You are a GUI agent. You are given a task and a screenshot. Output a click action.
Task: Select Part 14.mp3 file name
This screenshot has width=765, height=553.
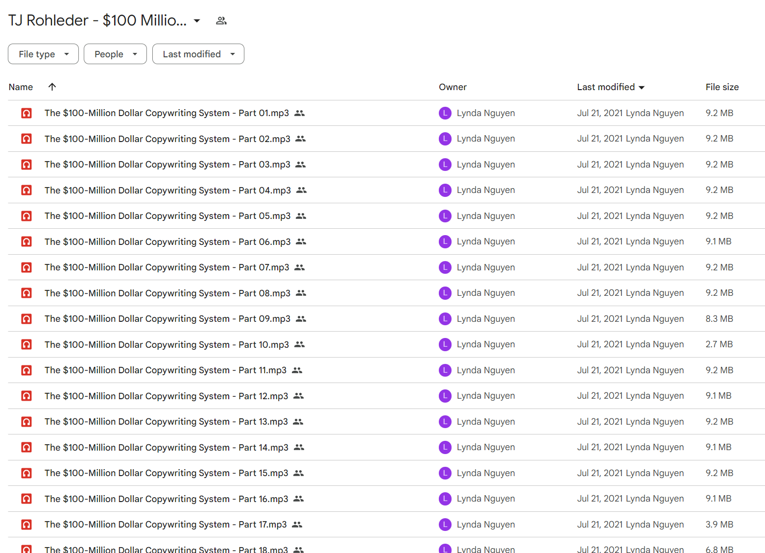click(166, 447)
